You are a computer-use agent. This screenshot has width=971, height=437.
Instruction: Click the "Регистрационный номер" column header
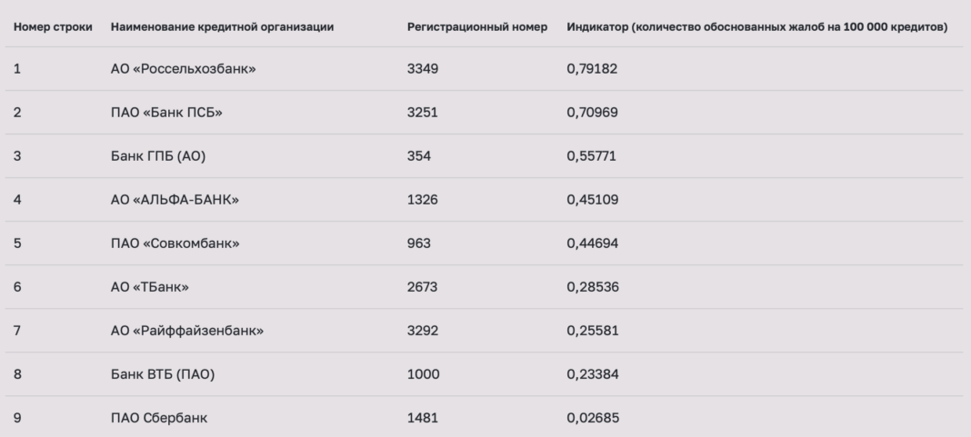click(476, 27)
